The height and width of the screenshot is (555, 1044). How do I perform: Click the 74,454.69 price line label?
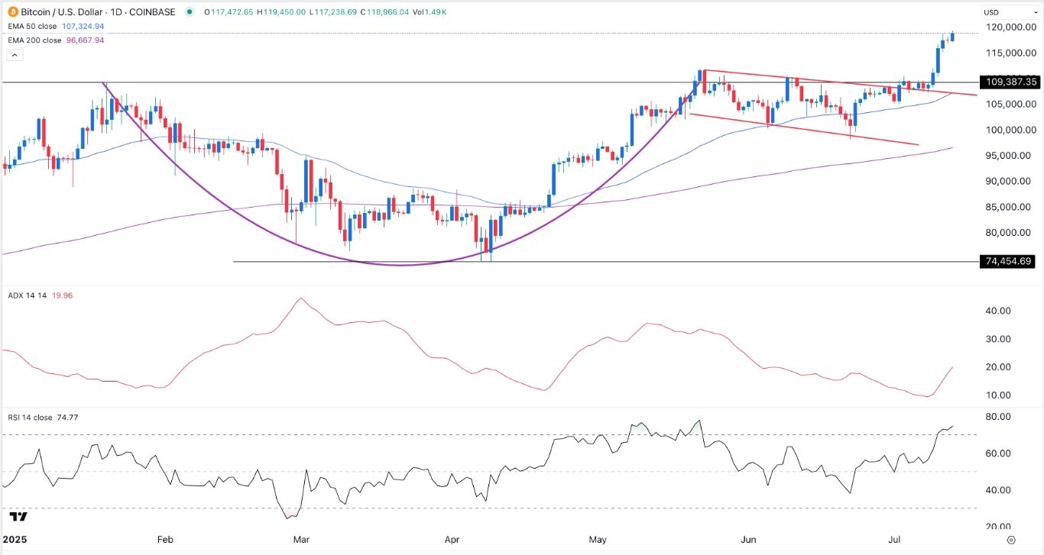pos(1010,261)
